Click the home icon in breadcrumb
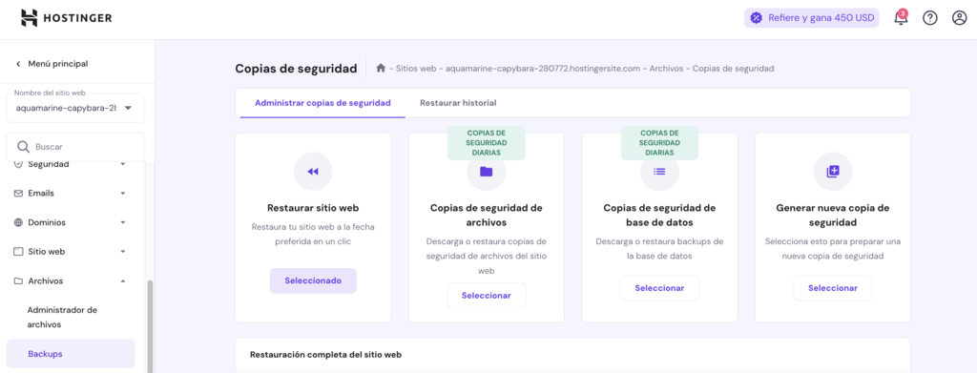 click(x=381, y=69)
